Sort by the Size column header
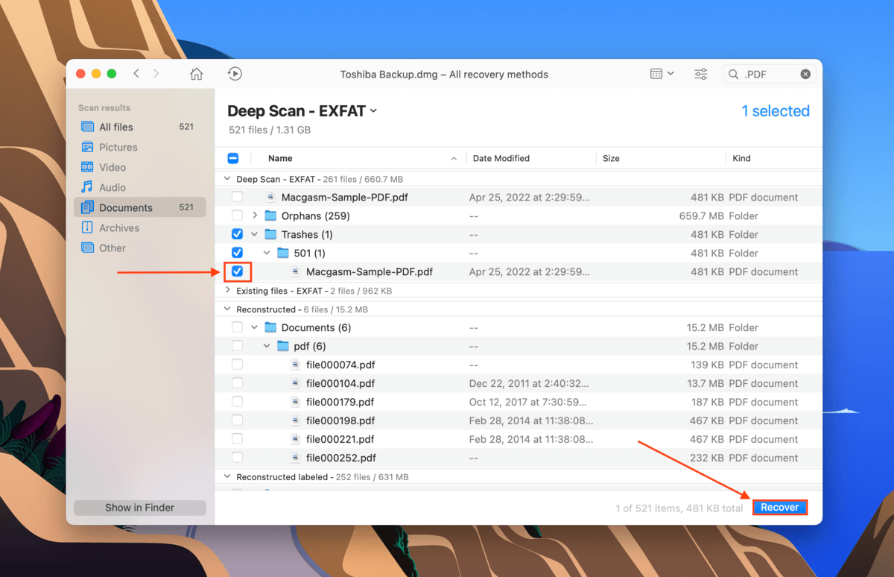 click(x=612, y=158)
